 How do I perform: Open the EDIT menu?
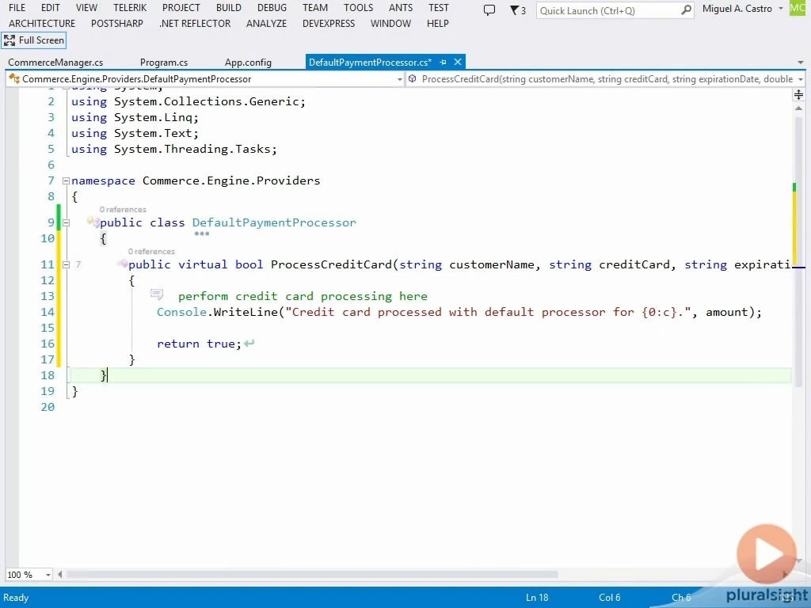tap(50, 8)
